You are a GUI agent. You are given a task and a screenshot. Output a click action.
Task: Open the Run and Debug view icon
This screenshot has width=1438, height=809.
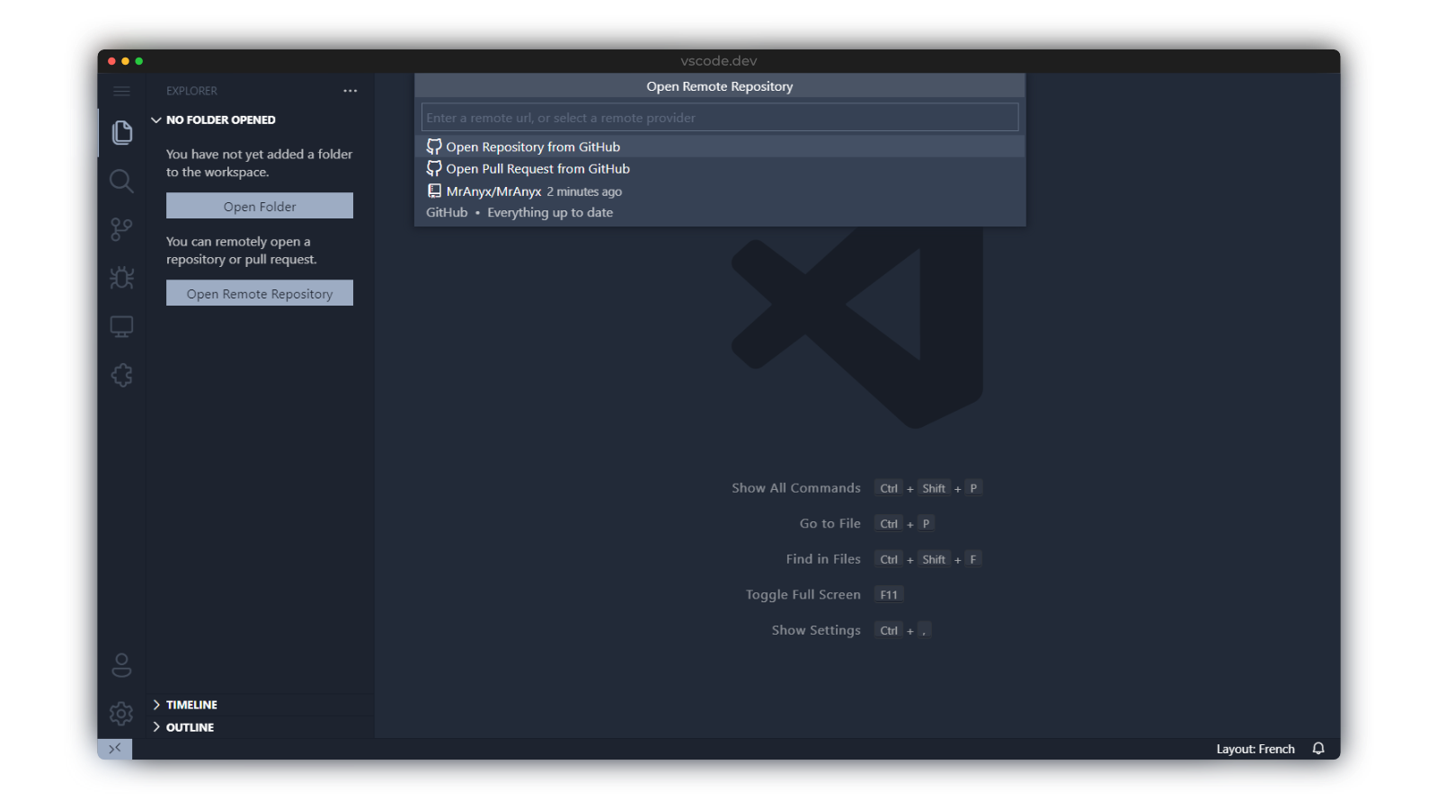click(x=121, y=278)
